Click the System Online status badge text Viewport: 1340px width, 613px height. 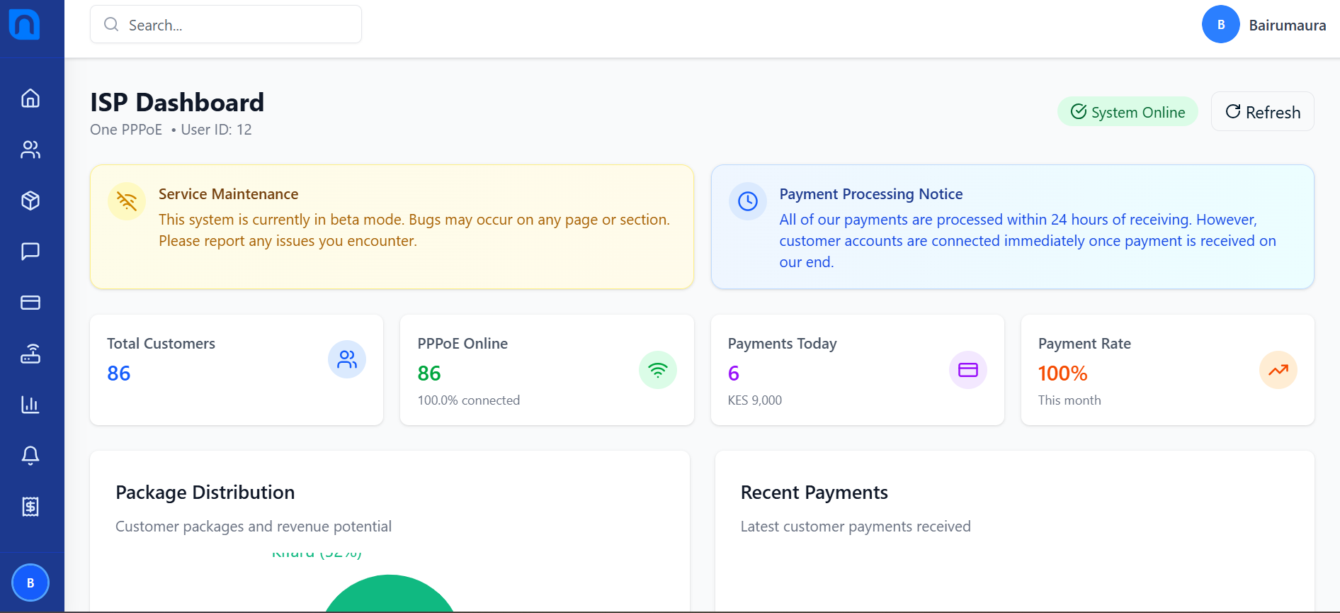1138,112
